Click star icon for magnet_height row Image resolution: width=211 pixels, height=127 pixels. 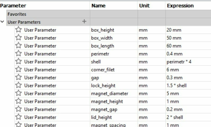[18, 101]
